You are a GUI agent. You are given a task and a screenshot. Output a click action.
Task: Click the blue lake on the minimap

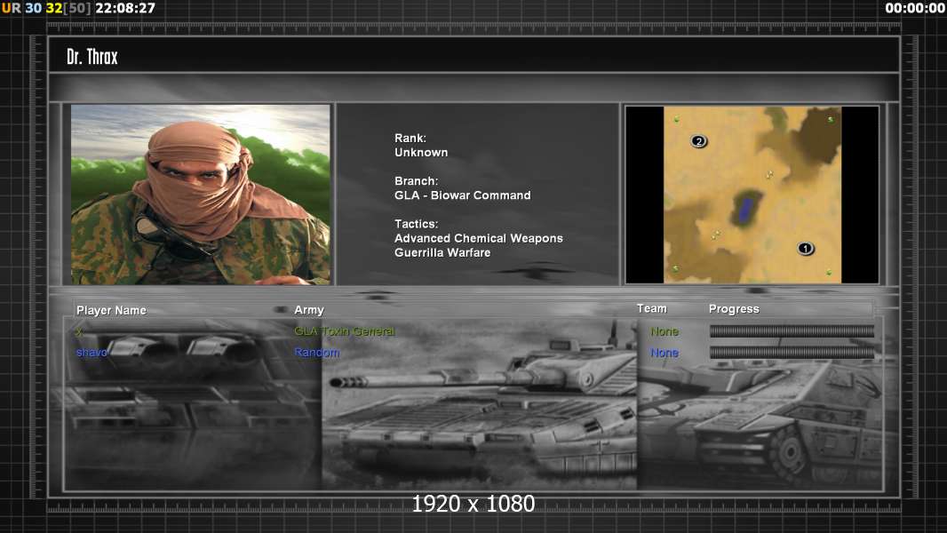(745, 210)
